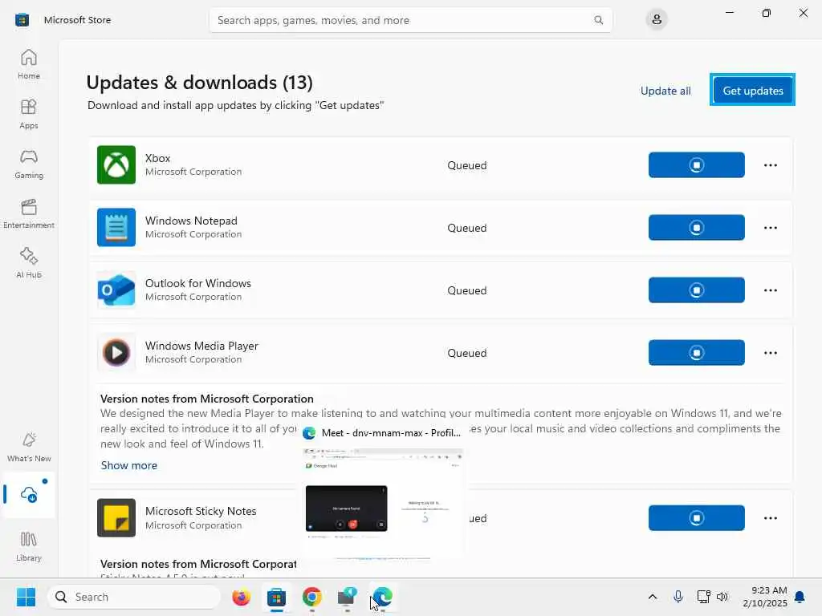
Task: Open network status tray icon
Action: [703, 597]
